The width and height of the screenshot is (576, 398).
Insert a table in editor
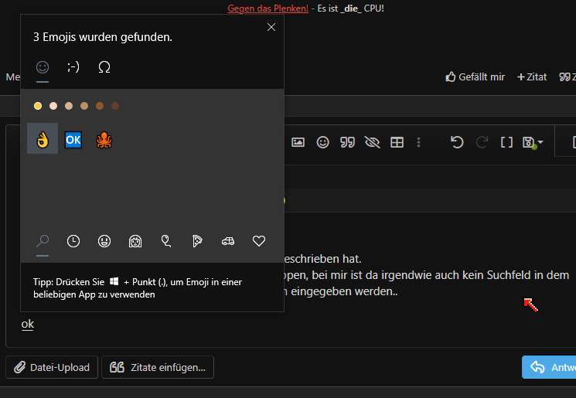pyautogui.click(x=397, y=142)
